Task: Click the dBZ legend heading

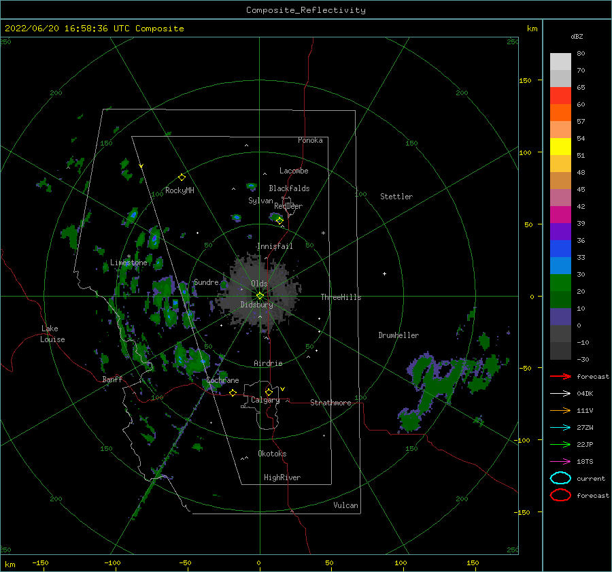Action: pyautogui.click(x=577, y=36)
